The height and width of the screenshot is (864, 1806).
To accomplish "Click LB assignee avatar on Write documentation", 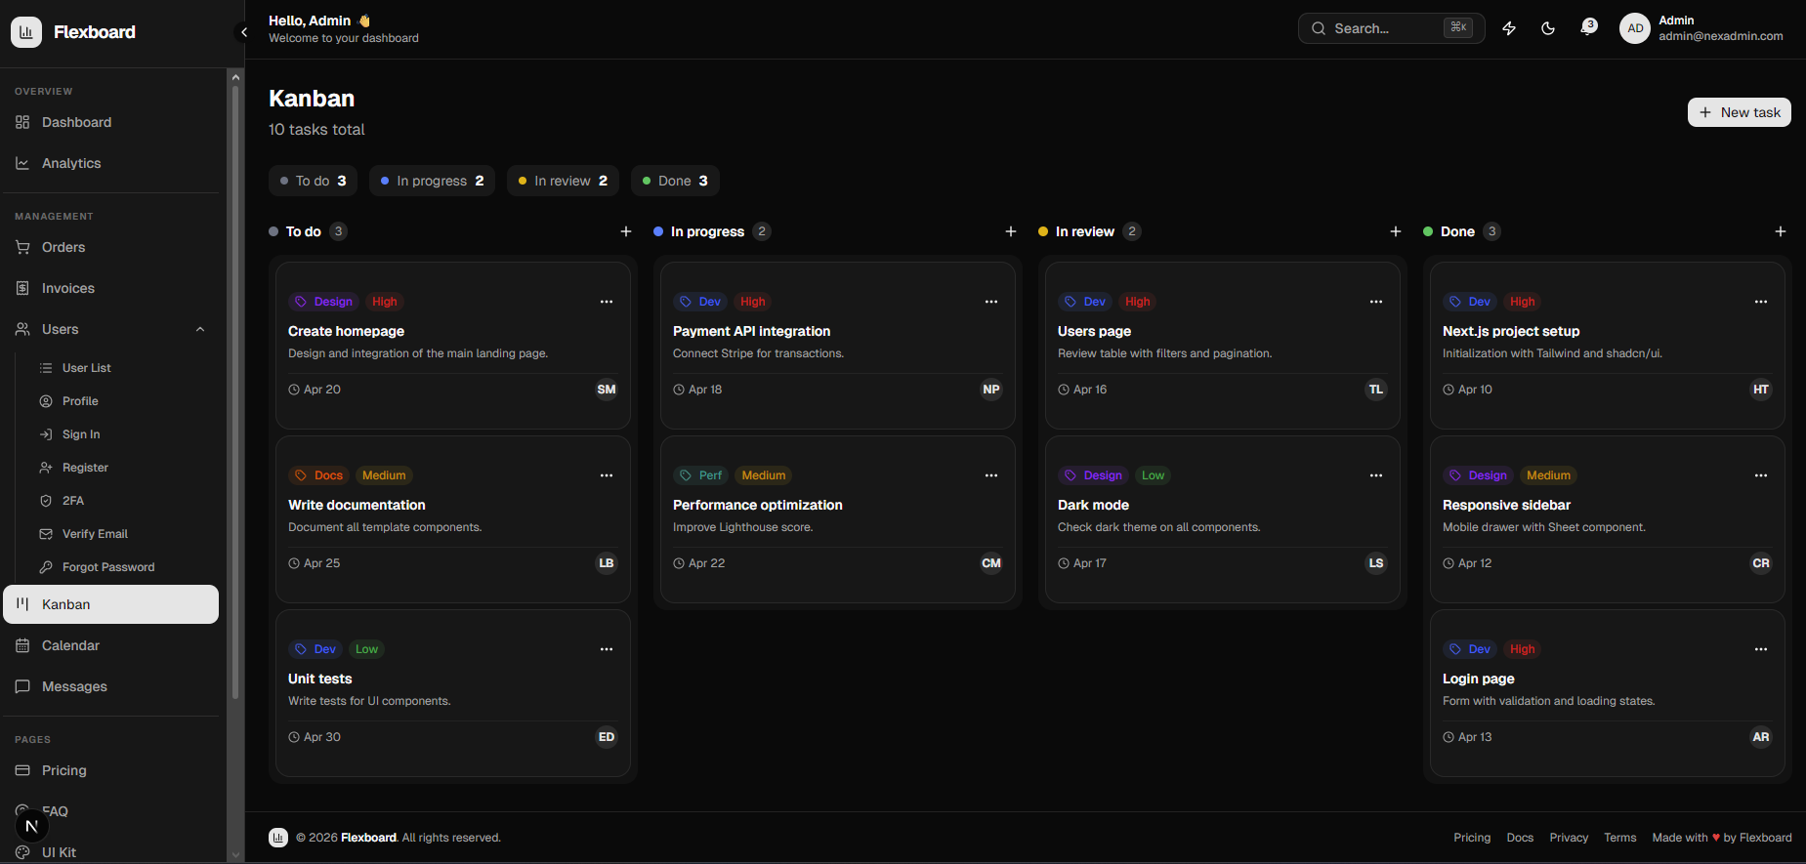I will tap(607, 563).
